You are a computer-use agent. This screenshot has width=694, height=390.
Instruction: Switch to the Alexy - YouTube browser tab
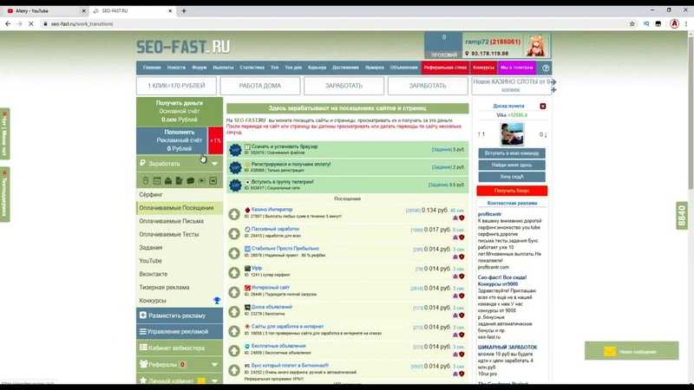pos(44,10)
